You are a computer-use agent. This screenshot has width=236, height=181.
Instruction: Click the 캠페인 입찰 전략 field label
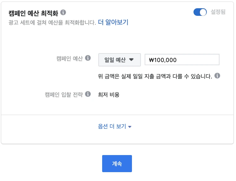(x=64, y=95)
